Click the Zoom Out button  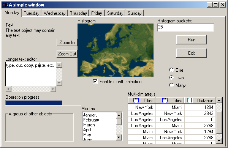[67, 54]
